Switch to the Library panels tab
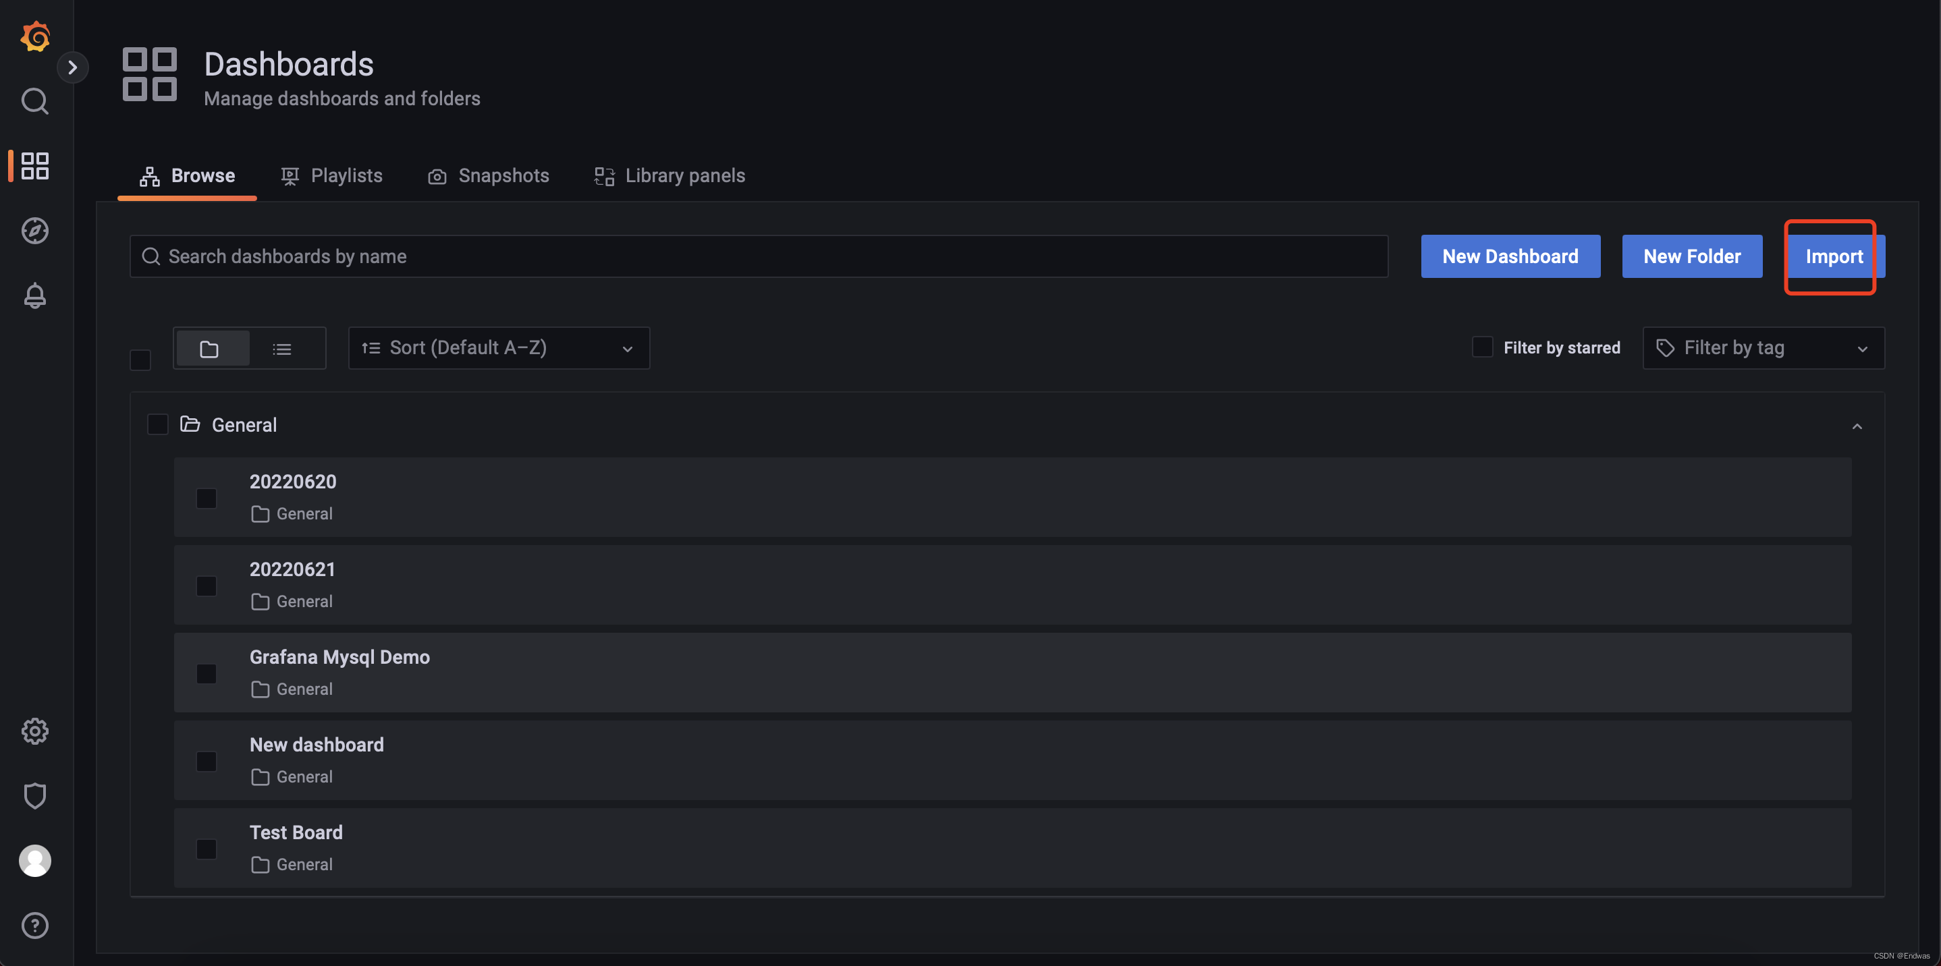Viewport: 1941px width, 966px height. tap(669, 175)
